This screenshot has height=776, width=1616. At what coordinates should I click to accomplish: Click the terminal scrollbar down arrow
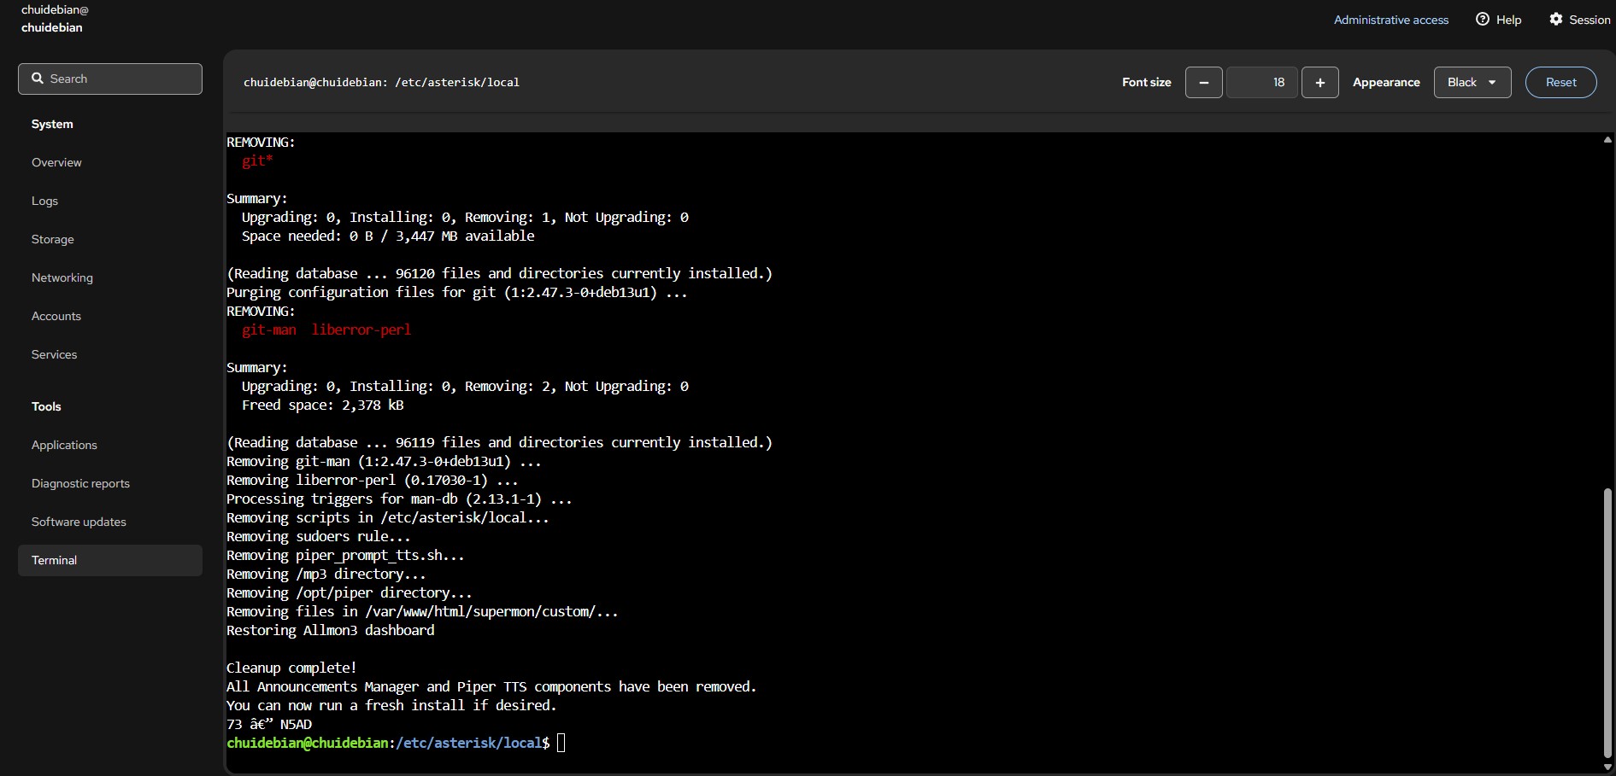pyautogui.click(x=1607, y=767)
